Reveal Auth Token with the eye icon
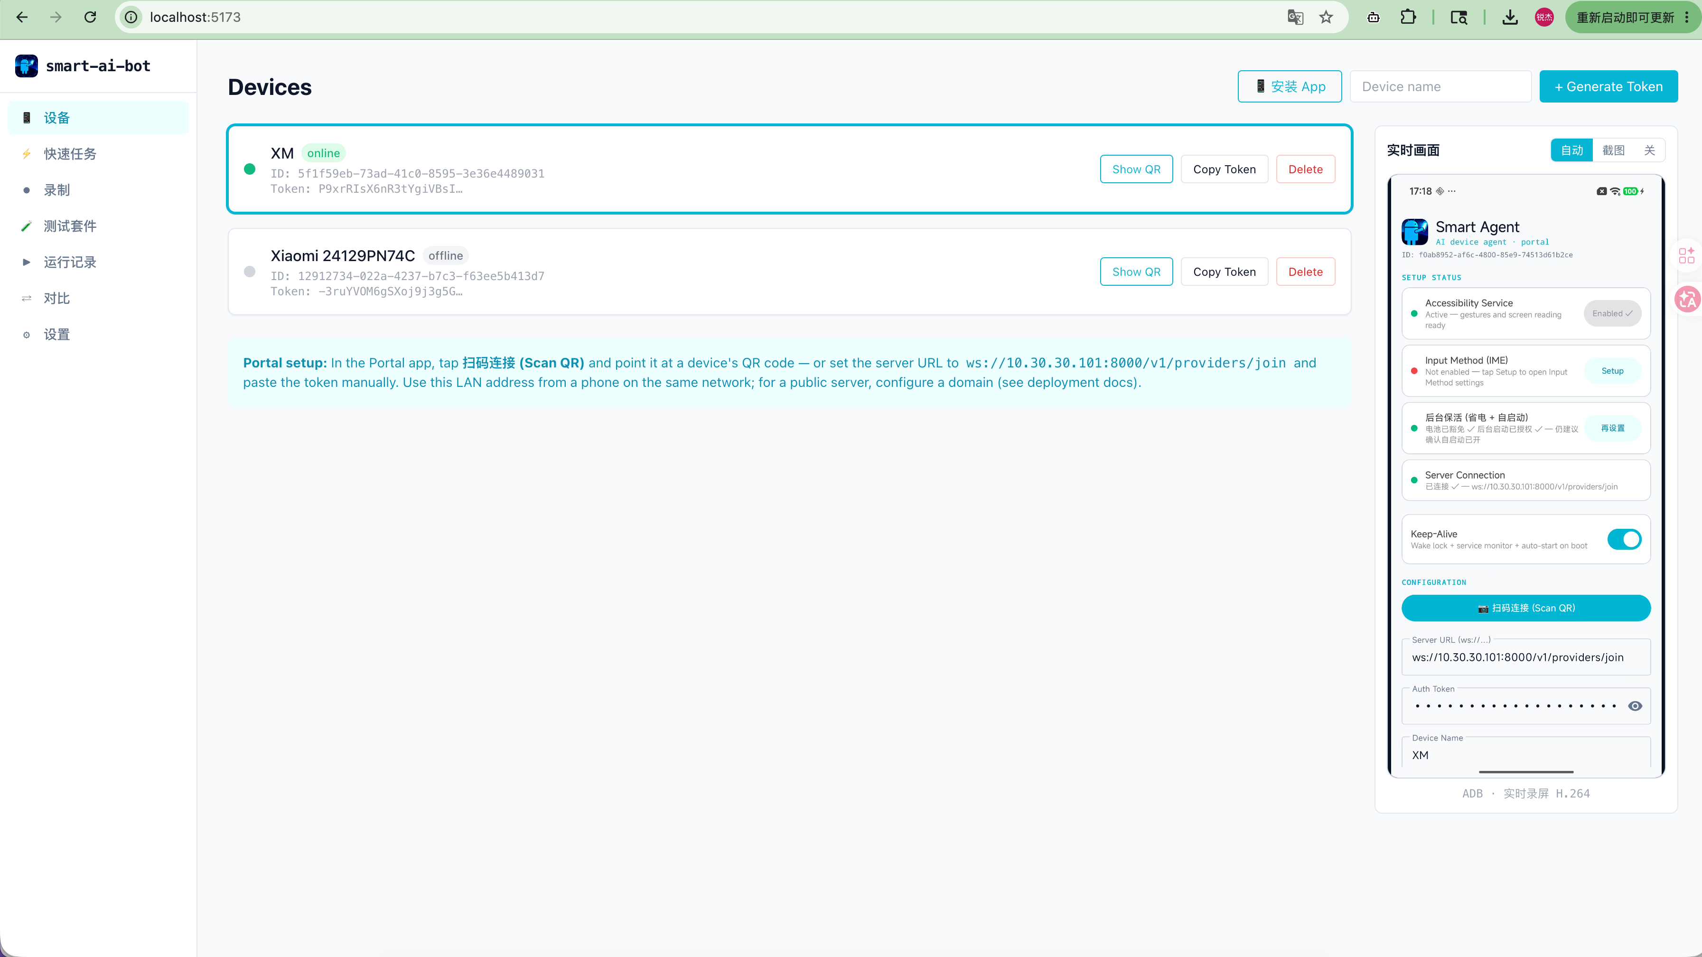The width and height of the screenshot is (1702, 957). [1635, 706]
